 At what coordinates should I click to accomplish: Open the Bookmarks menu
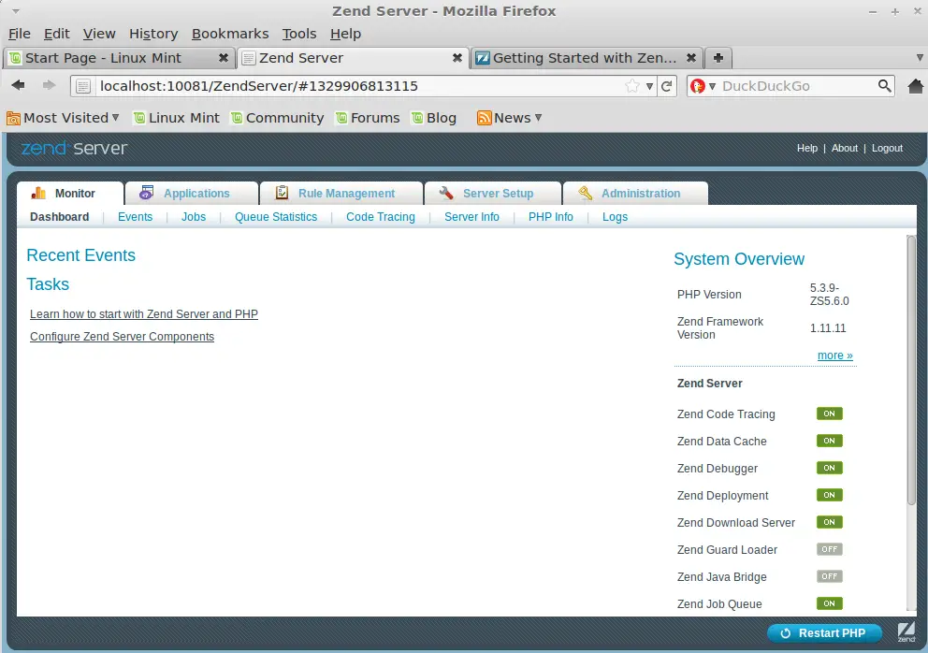(x=230, y=34)
